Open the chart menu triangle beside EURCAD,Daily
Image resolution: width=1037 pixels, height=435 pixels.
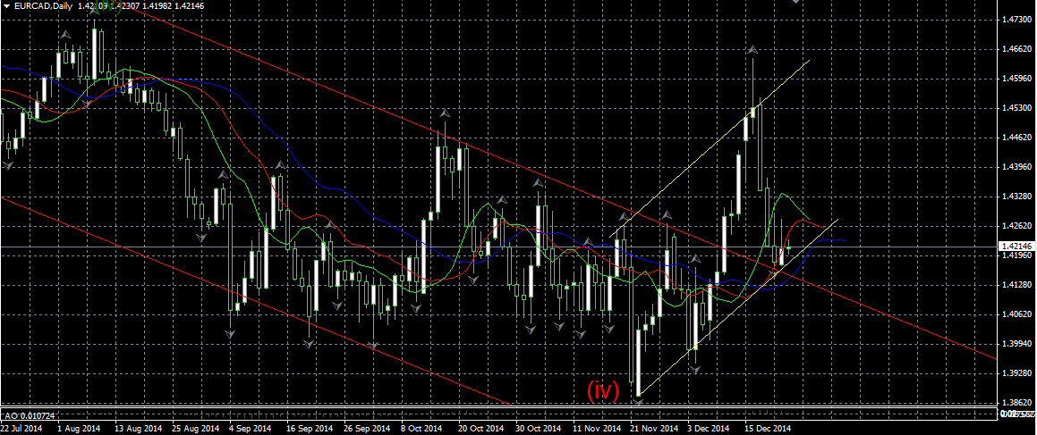(x=6, y=6)
